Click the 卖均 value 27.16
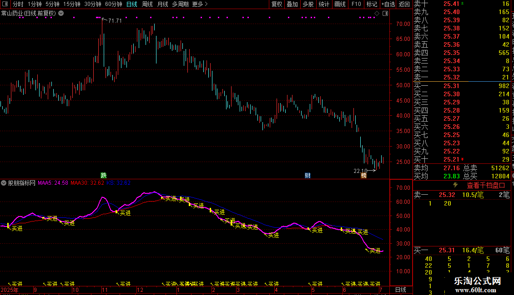Viewport: 514px width, 295px height. coord(451,168)
